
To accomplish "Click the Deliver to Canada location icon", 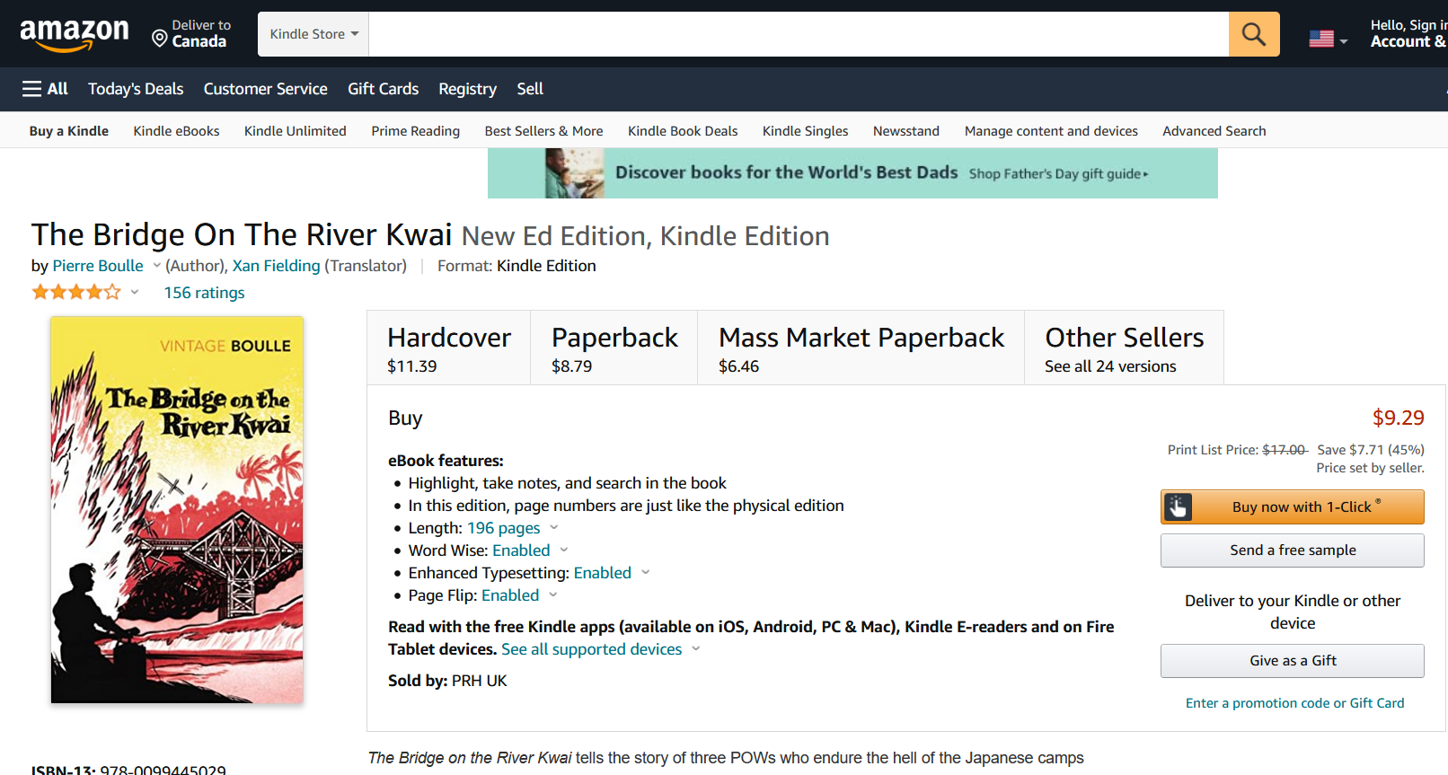I will 160,38.
